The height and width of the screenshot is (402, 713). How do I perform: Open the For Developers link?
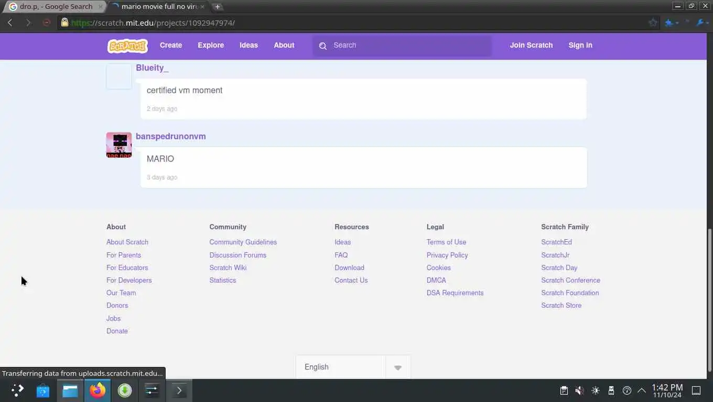129,280
